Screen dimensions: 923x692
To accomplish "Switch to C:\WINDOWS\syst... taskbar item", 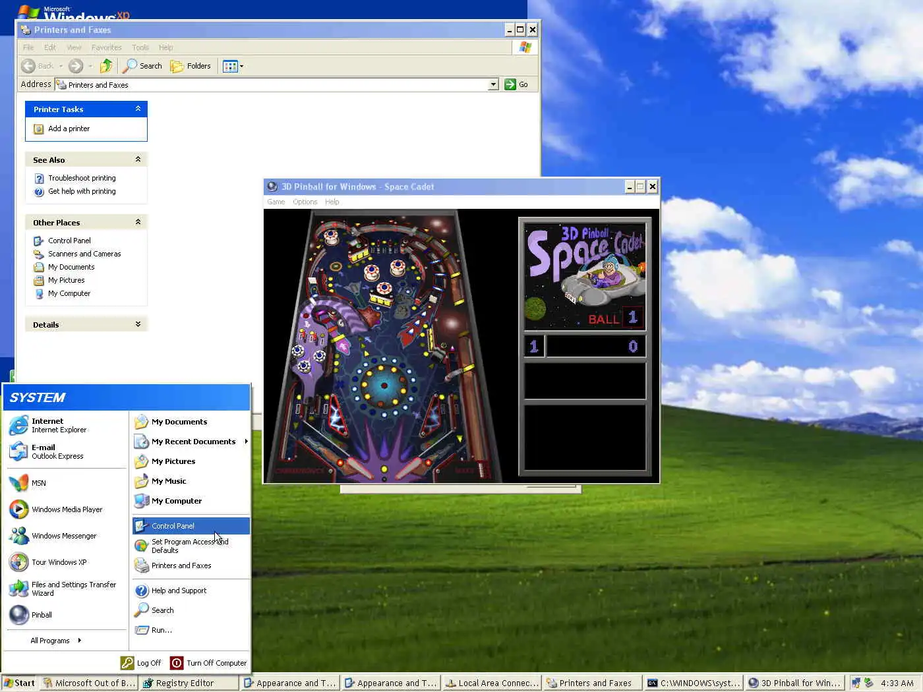I will 693,683.
